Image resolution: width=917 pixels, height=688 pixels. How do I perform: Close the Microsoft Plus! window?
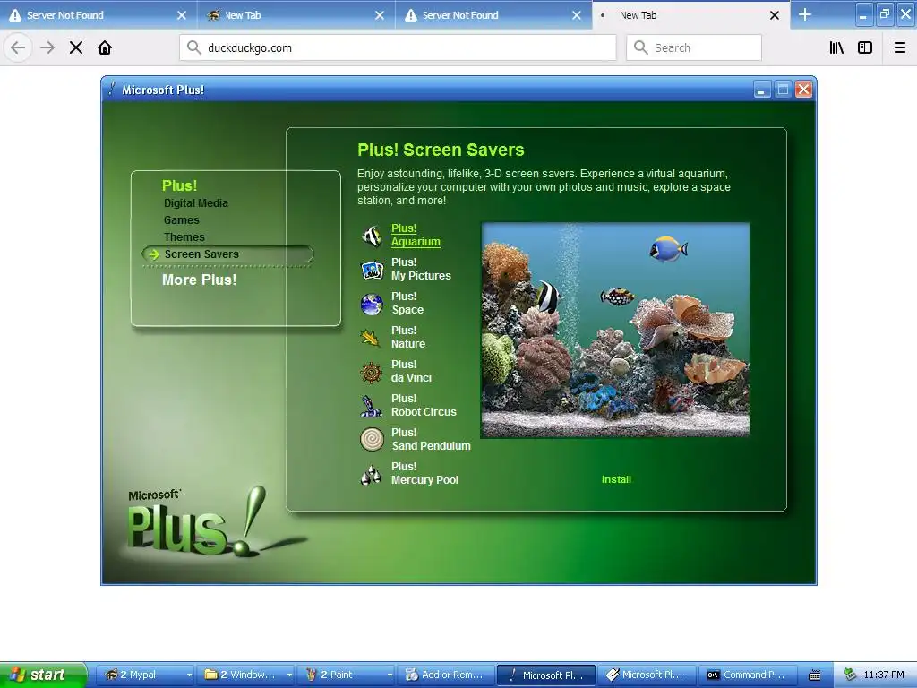click(803, 90)
